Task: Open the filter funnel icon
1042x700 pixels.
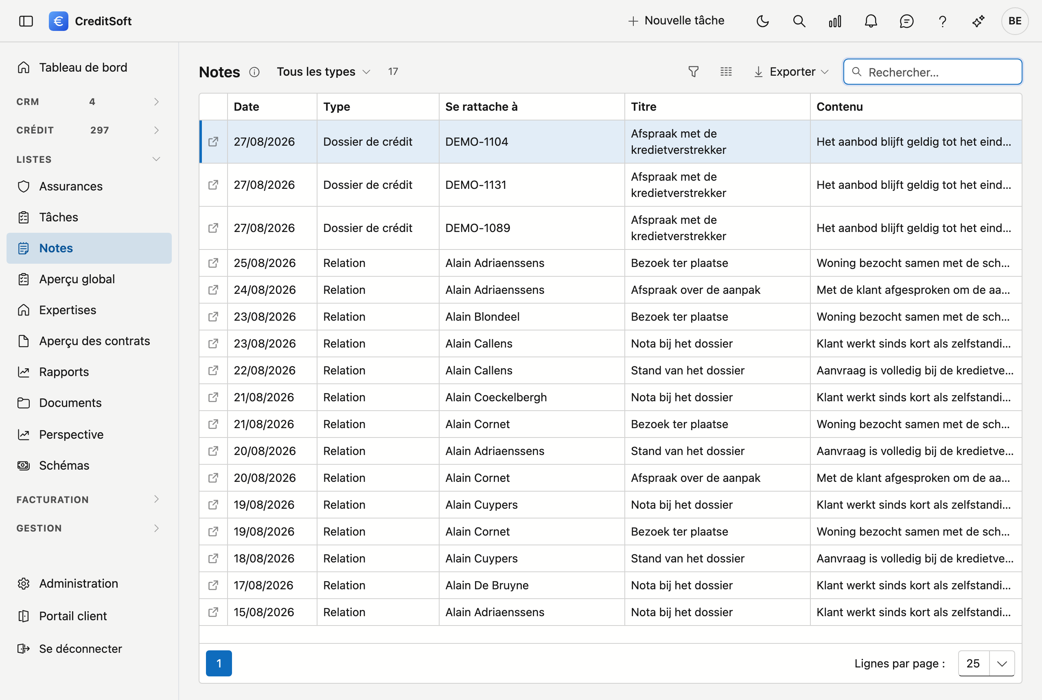Action: click(x=693, y=72)
